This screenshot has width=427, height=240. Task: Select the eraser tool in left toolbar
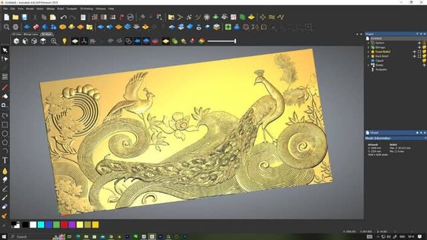pos(5,207)
